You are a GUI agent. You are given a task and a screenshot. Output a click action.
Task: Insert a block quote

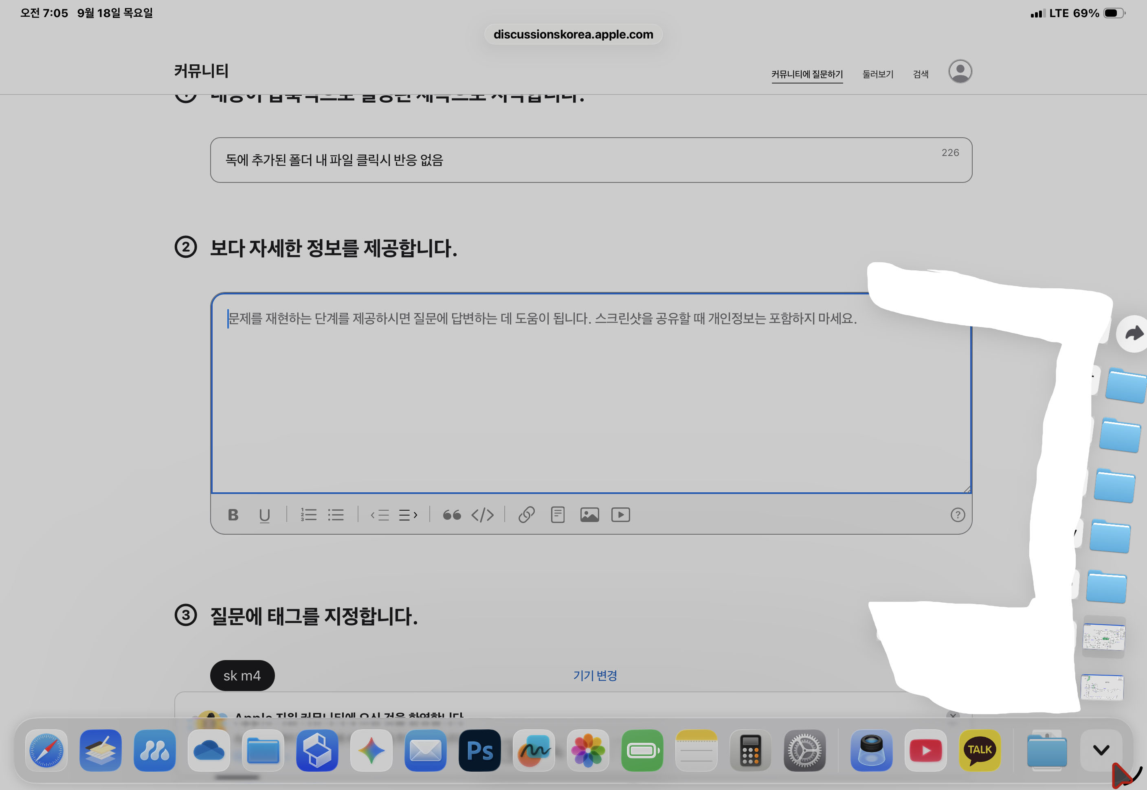point(451,515)
